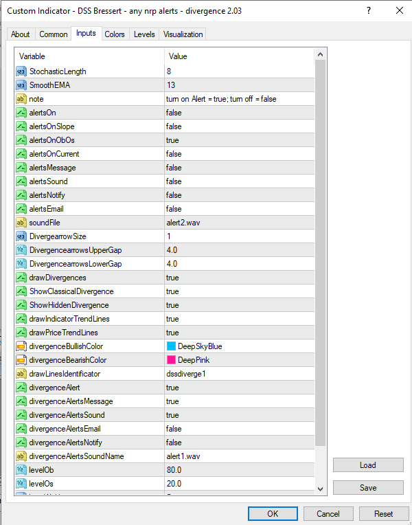
Task: Toggle the alertsSound value
Action: click(239, 181)
